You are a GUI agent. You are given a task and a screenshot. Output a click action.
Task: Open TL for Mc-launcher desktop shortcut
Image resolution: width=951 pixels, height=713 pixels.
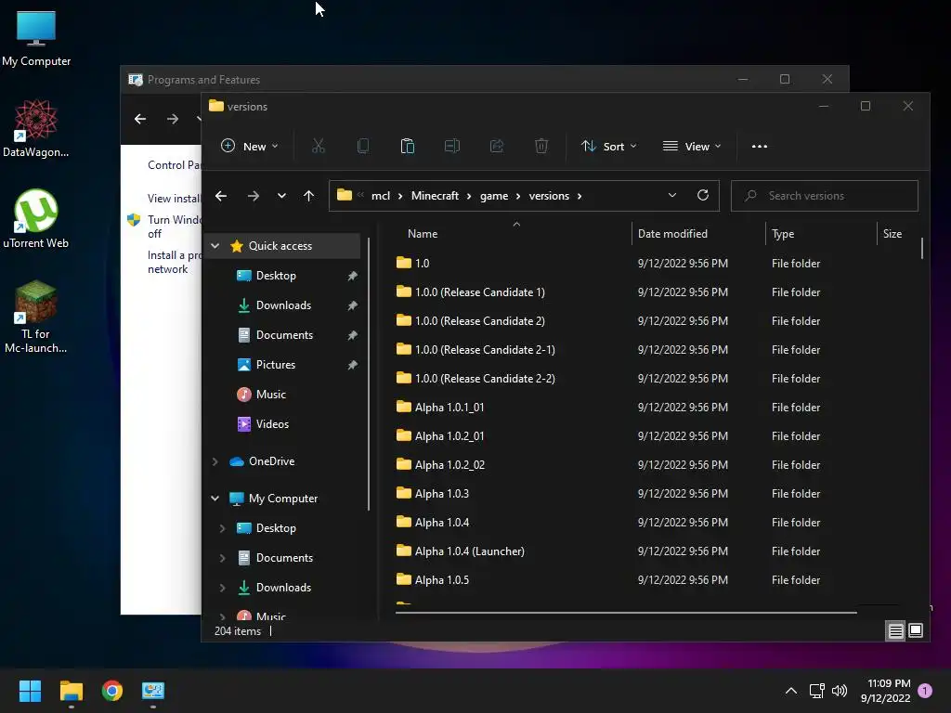click(36, 317)
